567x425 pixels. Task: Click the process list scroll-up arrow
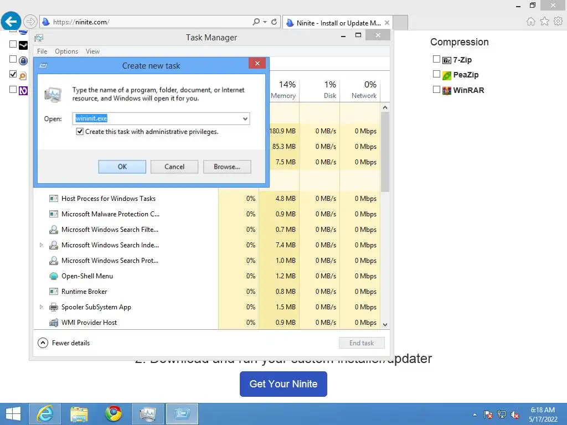coord(385,107)
